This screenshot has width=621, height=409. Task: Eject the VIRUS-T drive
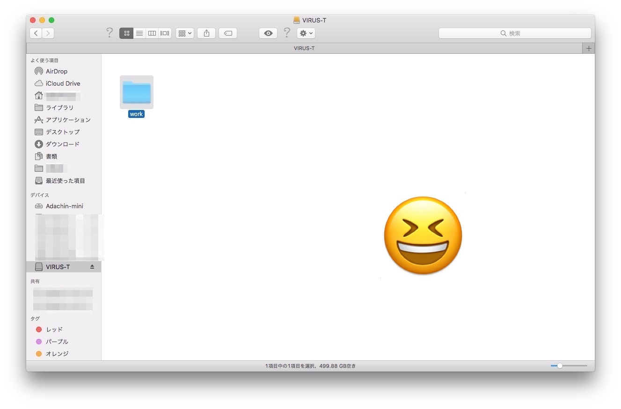pyautogui.click(x=92, y=267)
